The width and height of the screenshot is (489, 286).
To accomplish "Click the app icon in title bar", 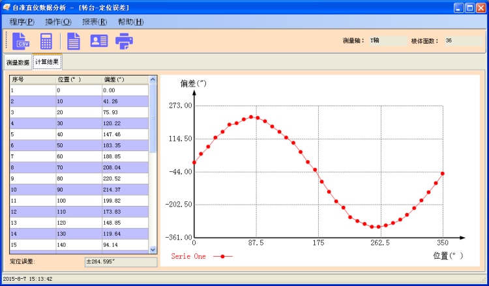I will [7, 7].
